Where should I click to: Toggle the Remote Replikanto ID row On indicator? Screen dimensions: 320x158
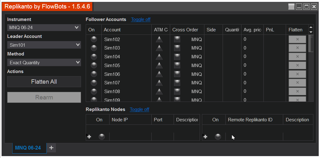[218, 137]
